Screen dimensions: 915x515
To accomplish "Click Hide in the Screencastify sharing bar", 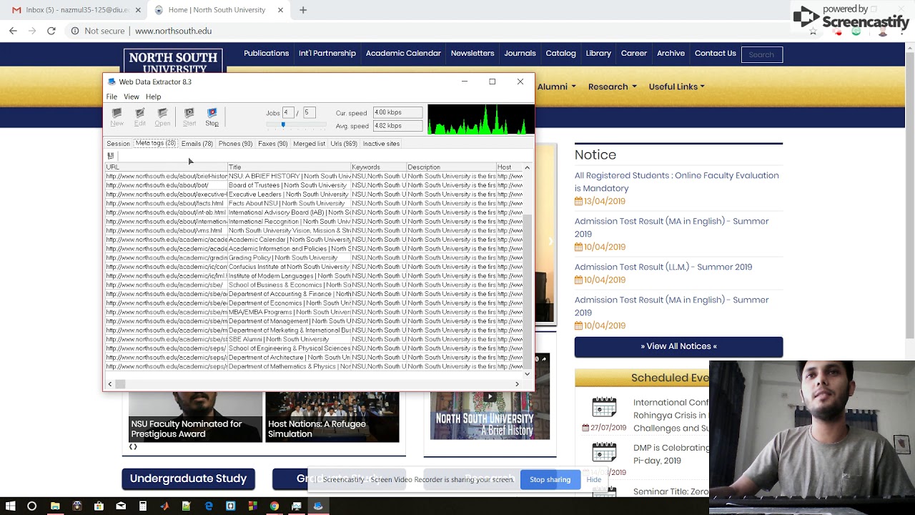I will pyautogui.click(x=594, y=479).
